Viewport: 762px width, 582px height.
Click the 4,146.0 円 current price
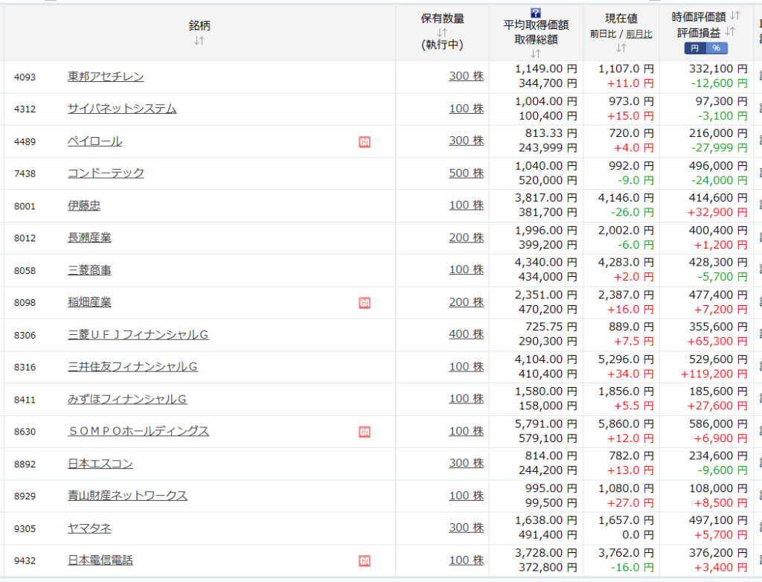click(x=626, y=198)
